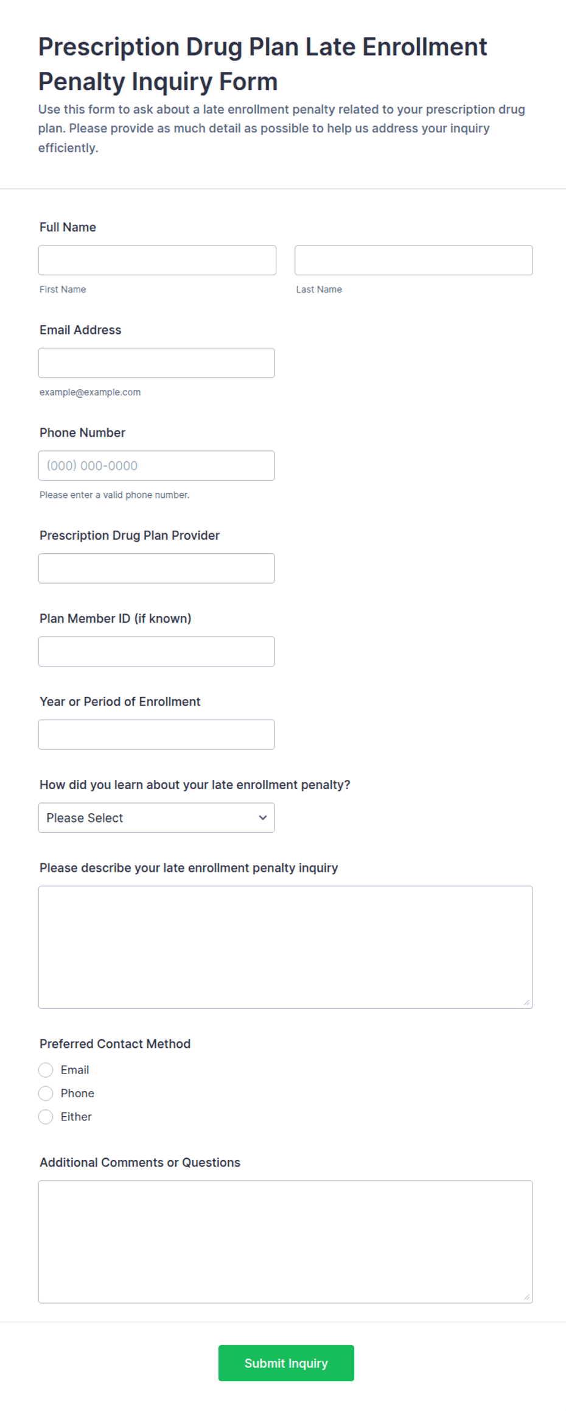Click the Full Name field label
The width and height of the screenshot is (566, 1411).
pos(68,227)
